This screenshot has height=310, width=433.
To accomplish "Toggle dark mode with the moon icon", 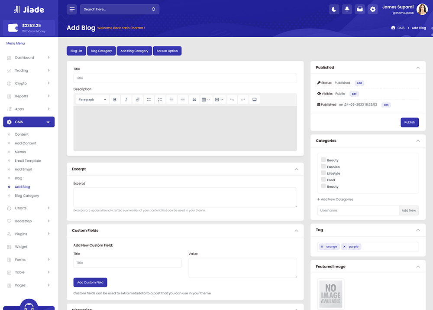I will 334,9.
